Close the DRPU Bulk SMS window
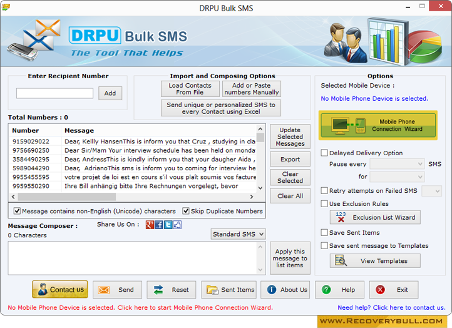The height and width of the screenshot is (328, 452). tap(441, 6)
